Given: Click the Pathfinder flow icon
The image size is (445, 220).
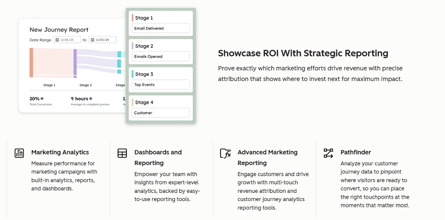Looking at the screenshot, I should pyautogui.click(x=328, y=153).
